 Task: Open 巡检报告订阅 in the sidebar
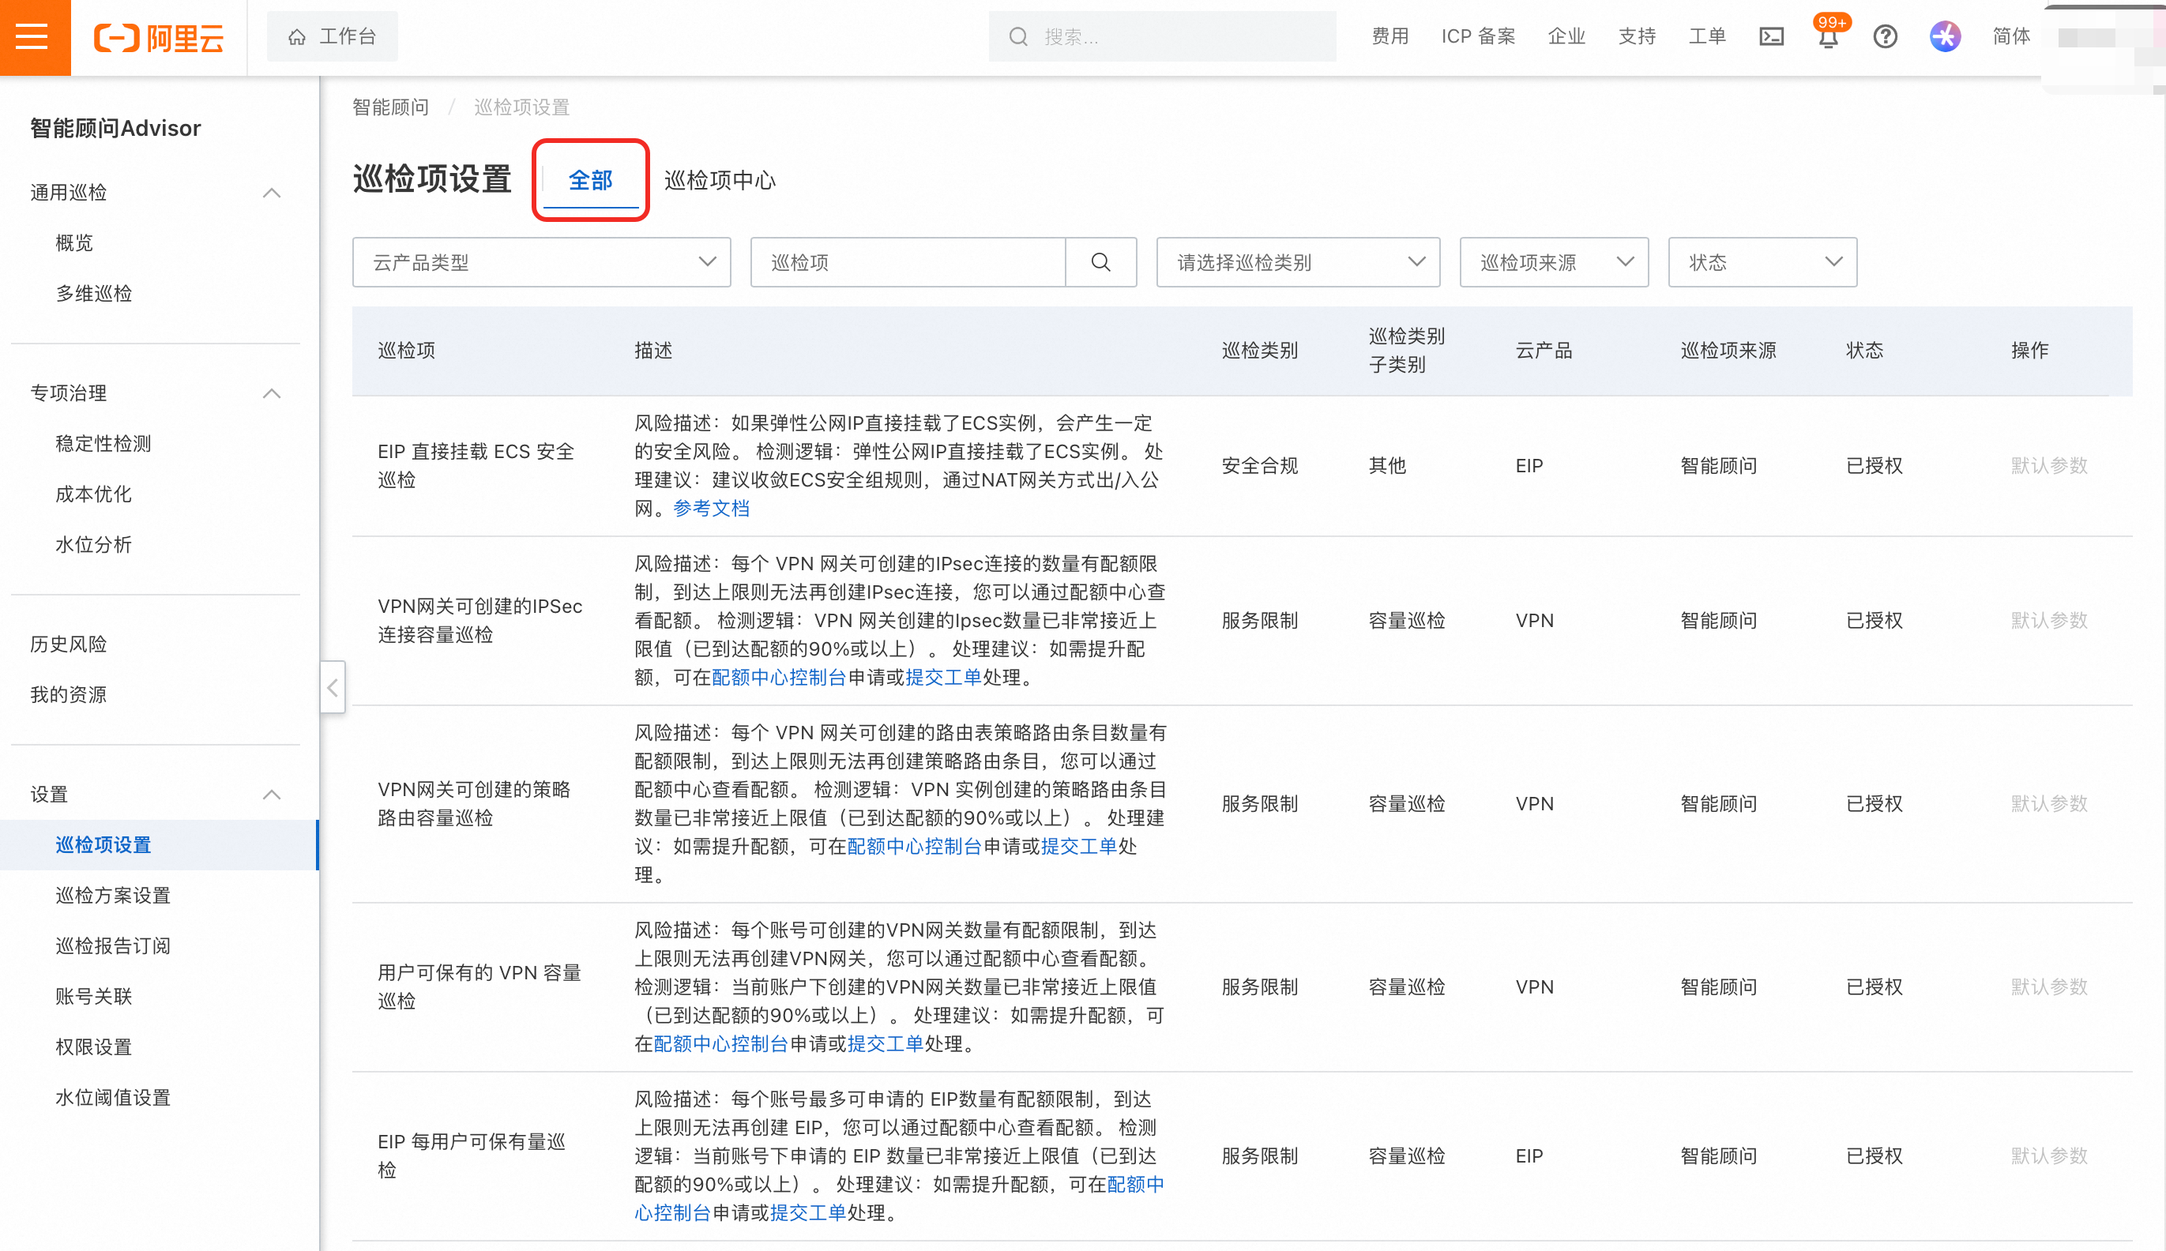112,946
